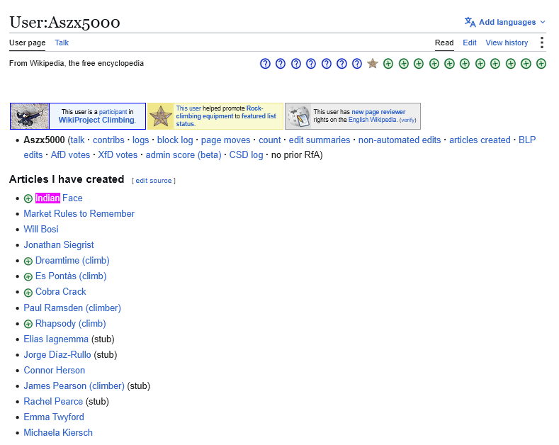Open the CSD log link
Image resolution: width=559 pixels, height=445 pixels.
click(246, 155)
